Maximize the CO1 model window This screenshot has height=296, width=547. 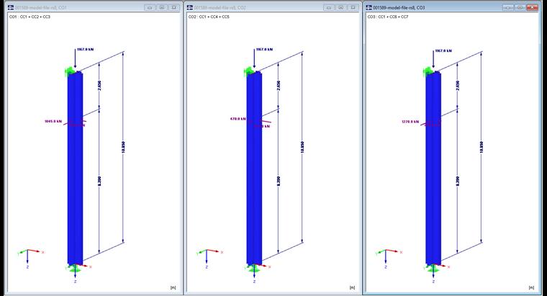click(162, 7)
